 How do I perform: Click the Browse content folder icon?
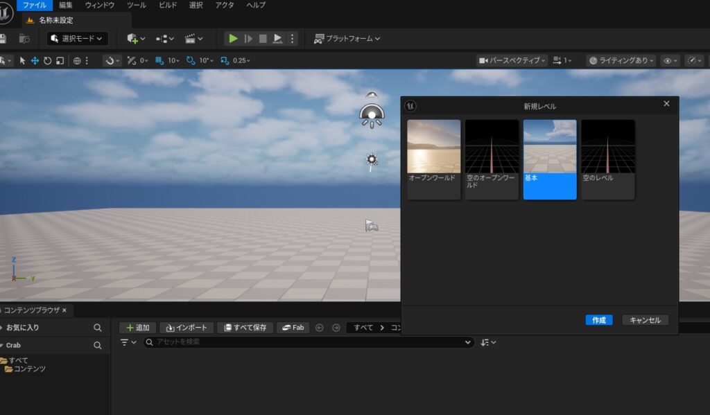24,39
